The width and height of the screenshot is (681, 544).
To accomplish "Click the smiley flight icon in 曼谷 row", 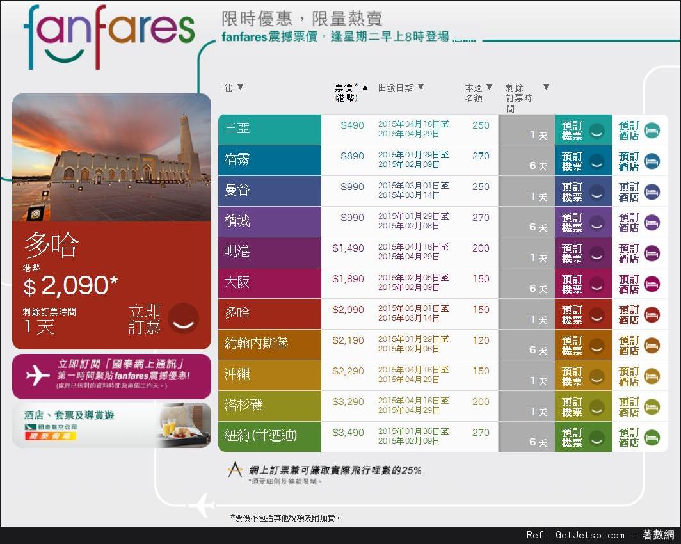I will pos(597,192).
